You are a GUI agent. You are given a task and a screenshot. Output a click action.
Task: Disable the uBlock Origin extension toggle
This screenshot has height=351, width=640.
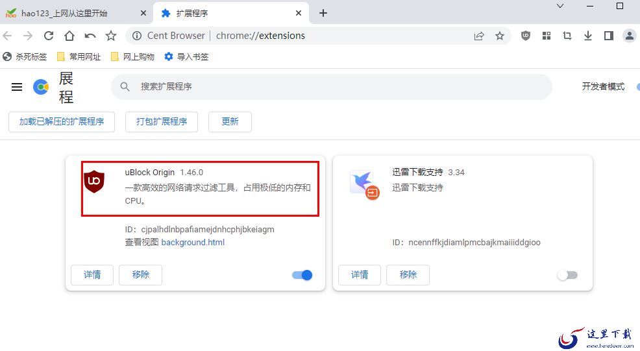pyautogui.click(x=302, y=275)
